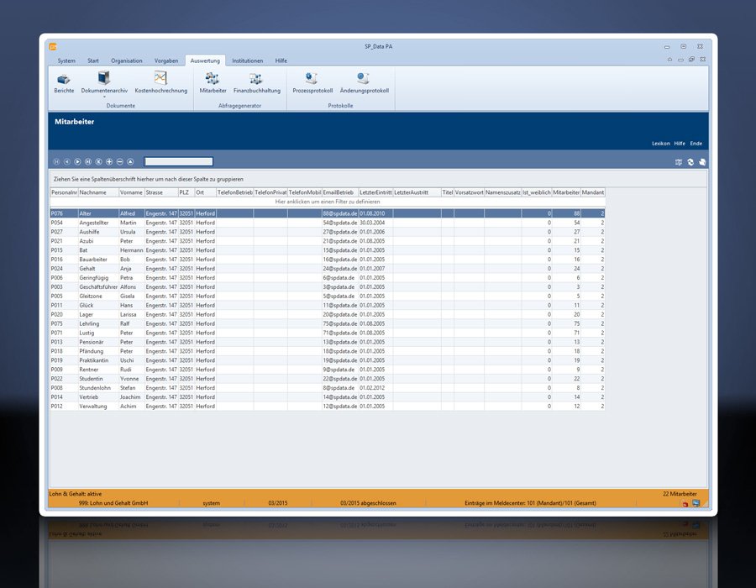The image size is (756, 588).
Task: Open the Organisation tab
Action: point(127,60)
